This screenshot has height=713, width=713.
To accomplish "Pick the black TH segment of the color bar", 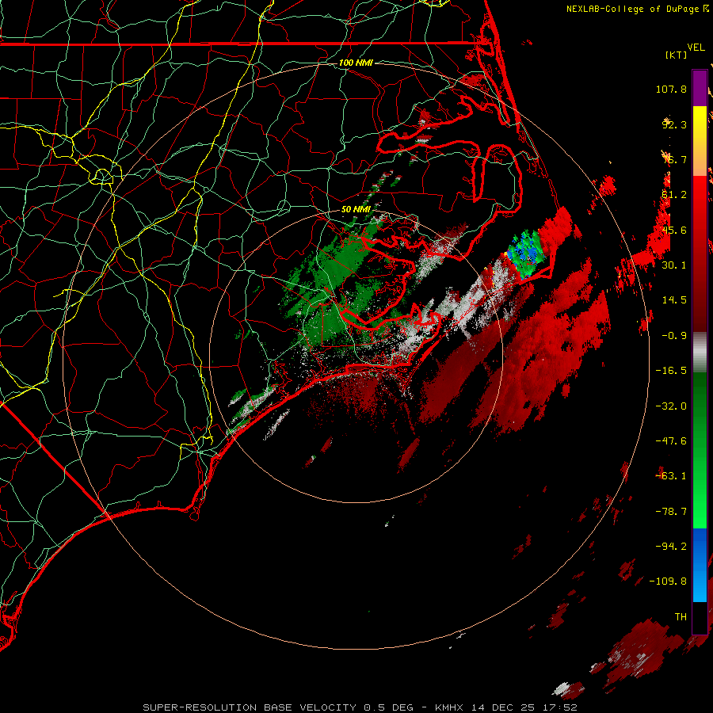I will click(700, 617).
